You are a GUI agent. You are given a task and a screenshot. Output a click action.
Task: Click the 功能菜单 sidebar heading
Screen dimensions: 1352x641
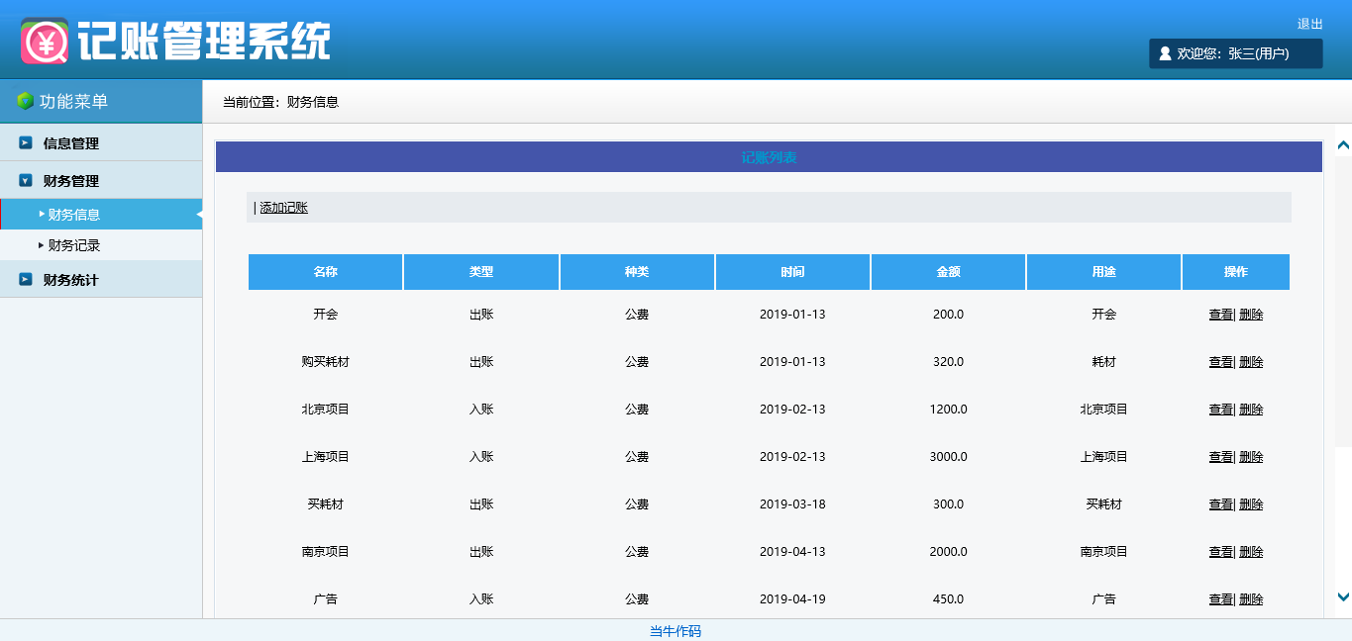(x=73, y=101)
